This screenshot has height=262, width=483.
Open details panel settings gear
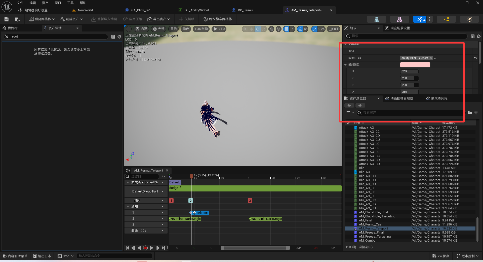pos(479,36)
